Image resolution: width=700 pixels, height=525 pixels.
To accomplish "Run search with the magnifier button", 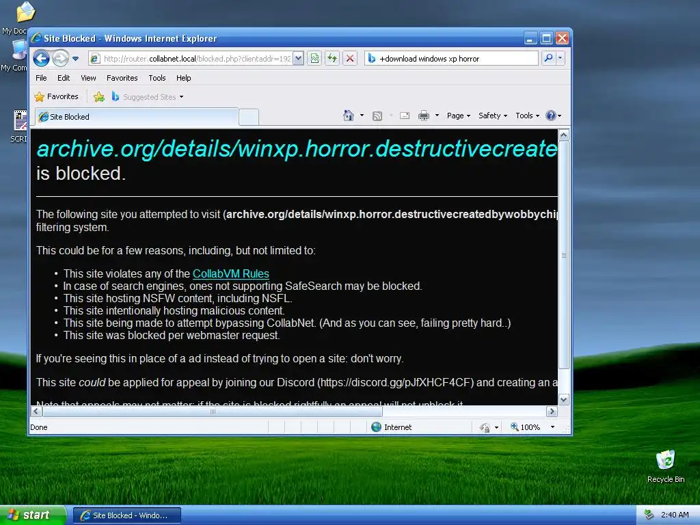I will coord(548,58).
